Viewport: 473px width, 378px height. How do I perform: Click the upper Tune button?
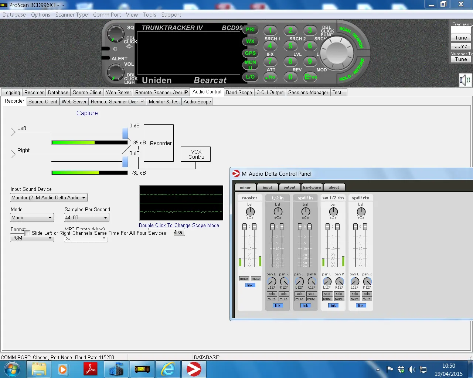(x=461, y=38)
